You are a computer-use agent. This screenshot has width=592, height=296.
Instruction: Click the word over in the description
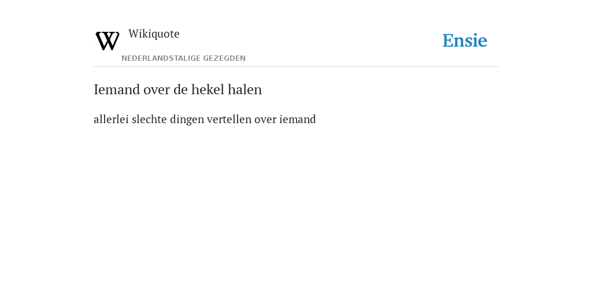point(265,120)
